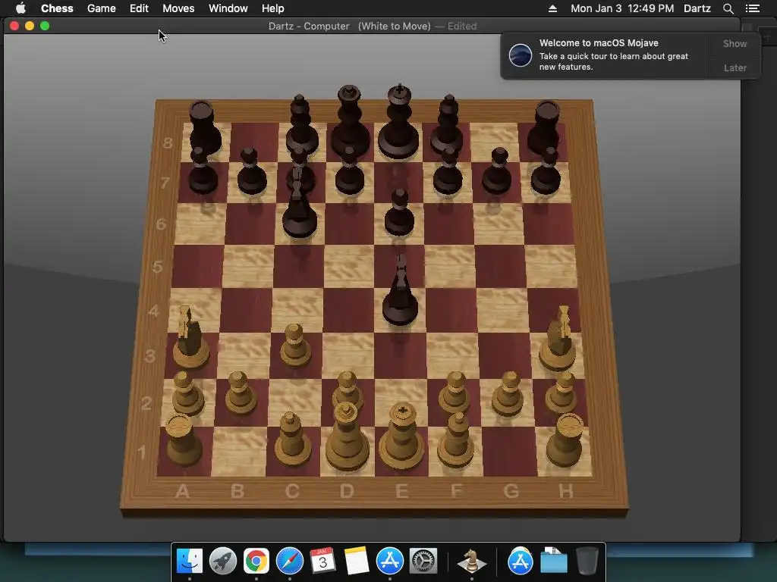
Task: Click the black pawn on g7
Action: pos(497,172)
